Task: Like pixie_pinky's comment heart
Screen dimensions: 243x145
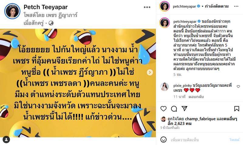Action: pyautogui.click(x=238, y=86)
